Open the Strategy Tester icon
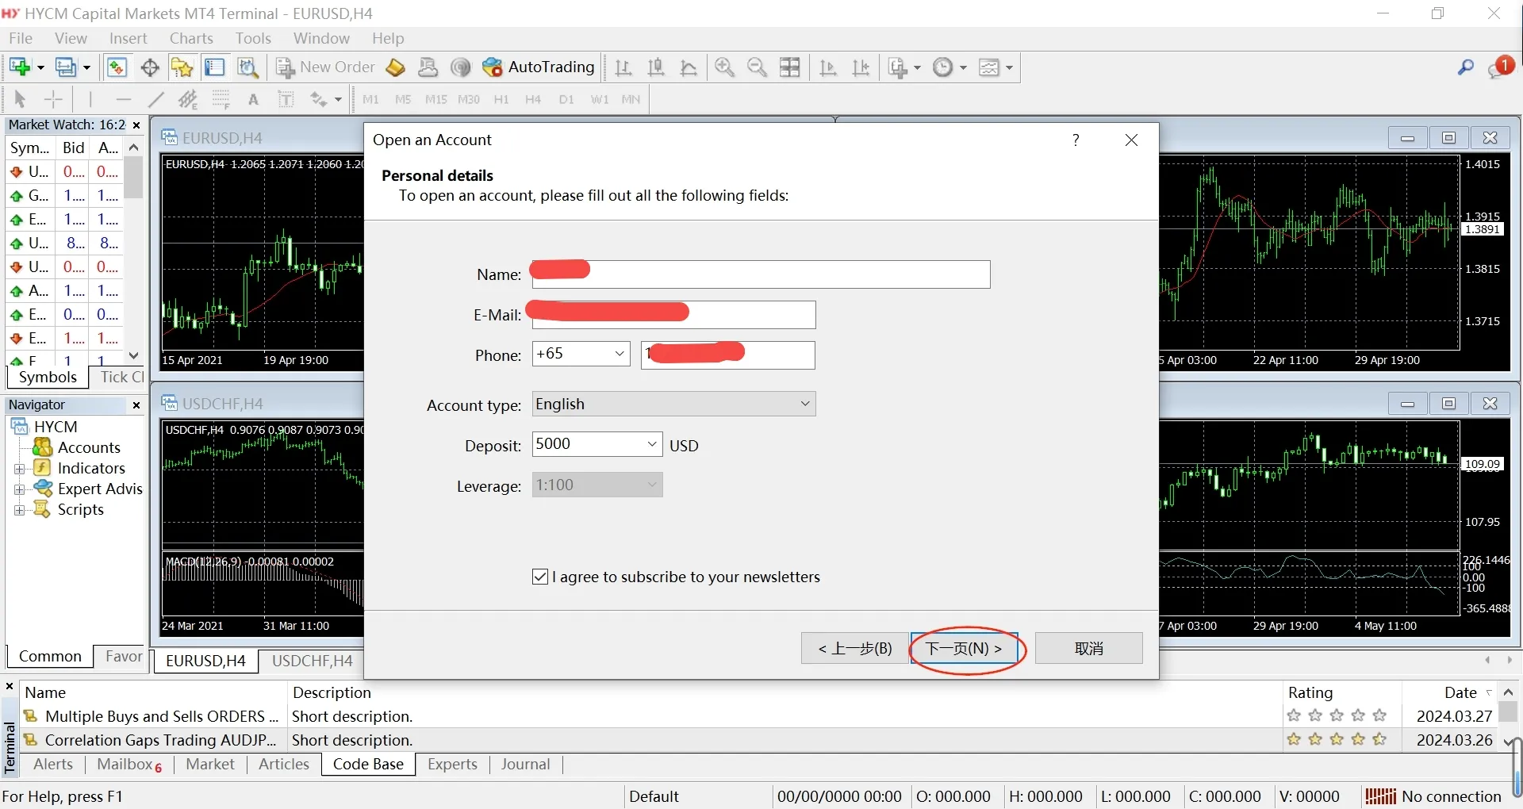 pos(248,67)
